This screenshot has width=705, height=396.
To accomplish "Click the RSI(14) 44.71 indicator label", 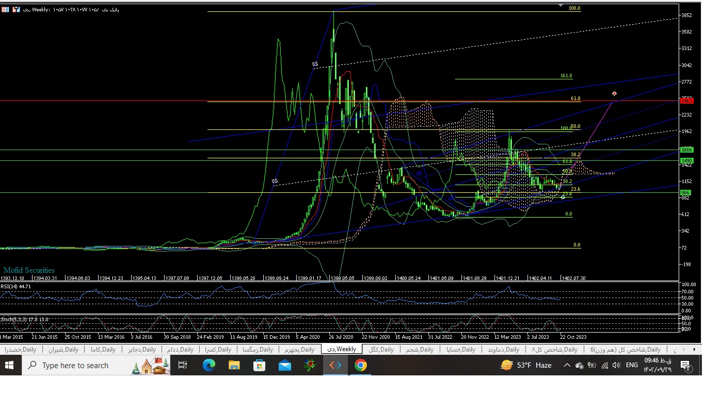I will pos(15,286).
